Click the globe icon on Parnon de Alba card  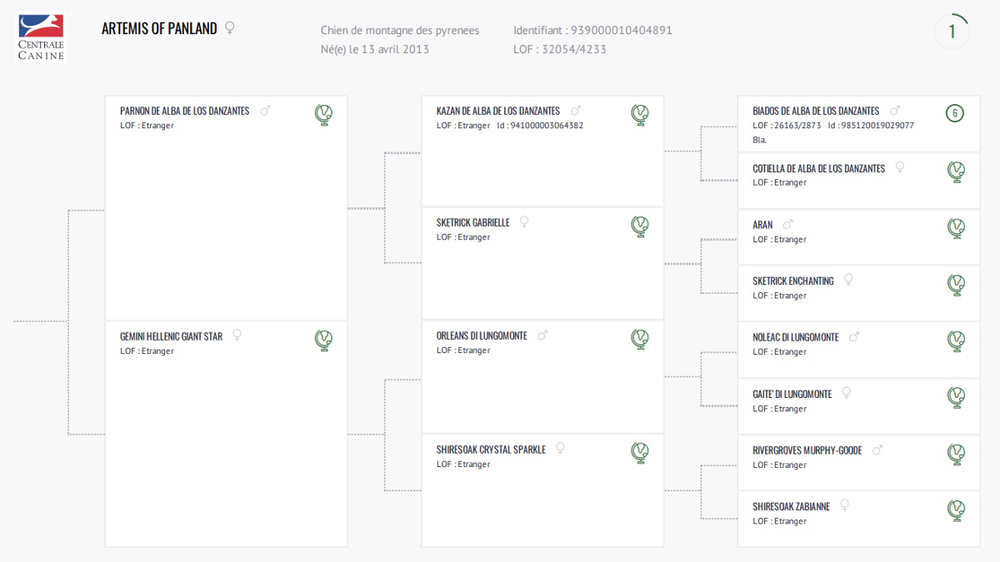point(323,115)
